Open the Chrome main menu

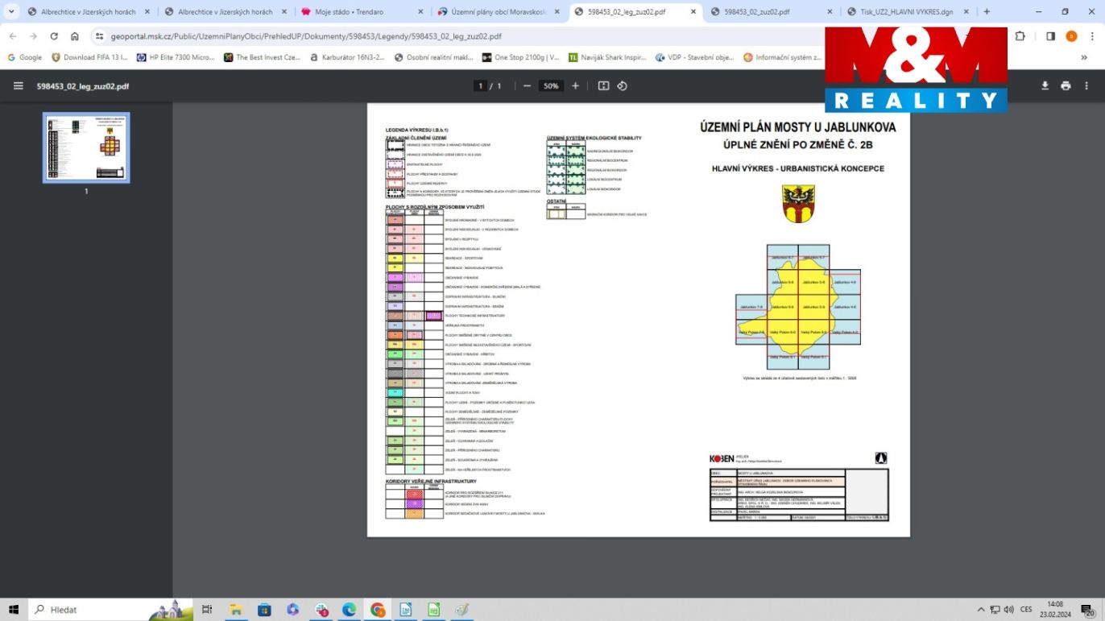tap(1091, 36)
